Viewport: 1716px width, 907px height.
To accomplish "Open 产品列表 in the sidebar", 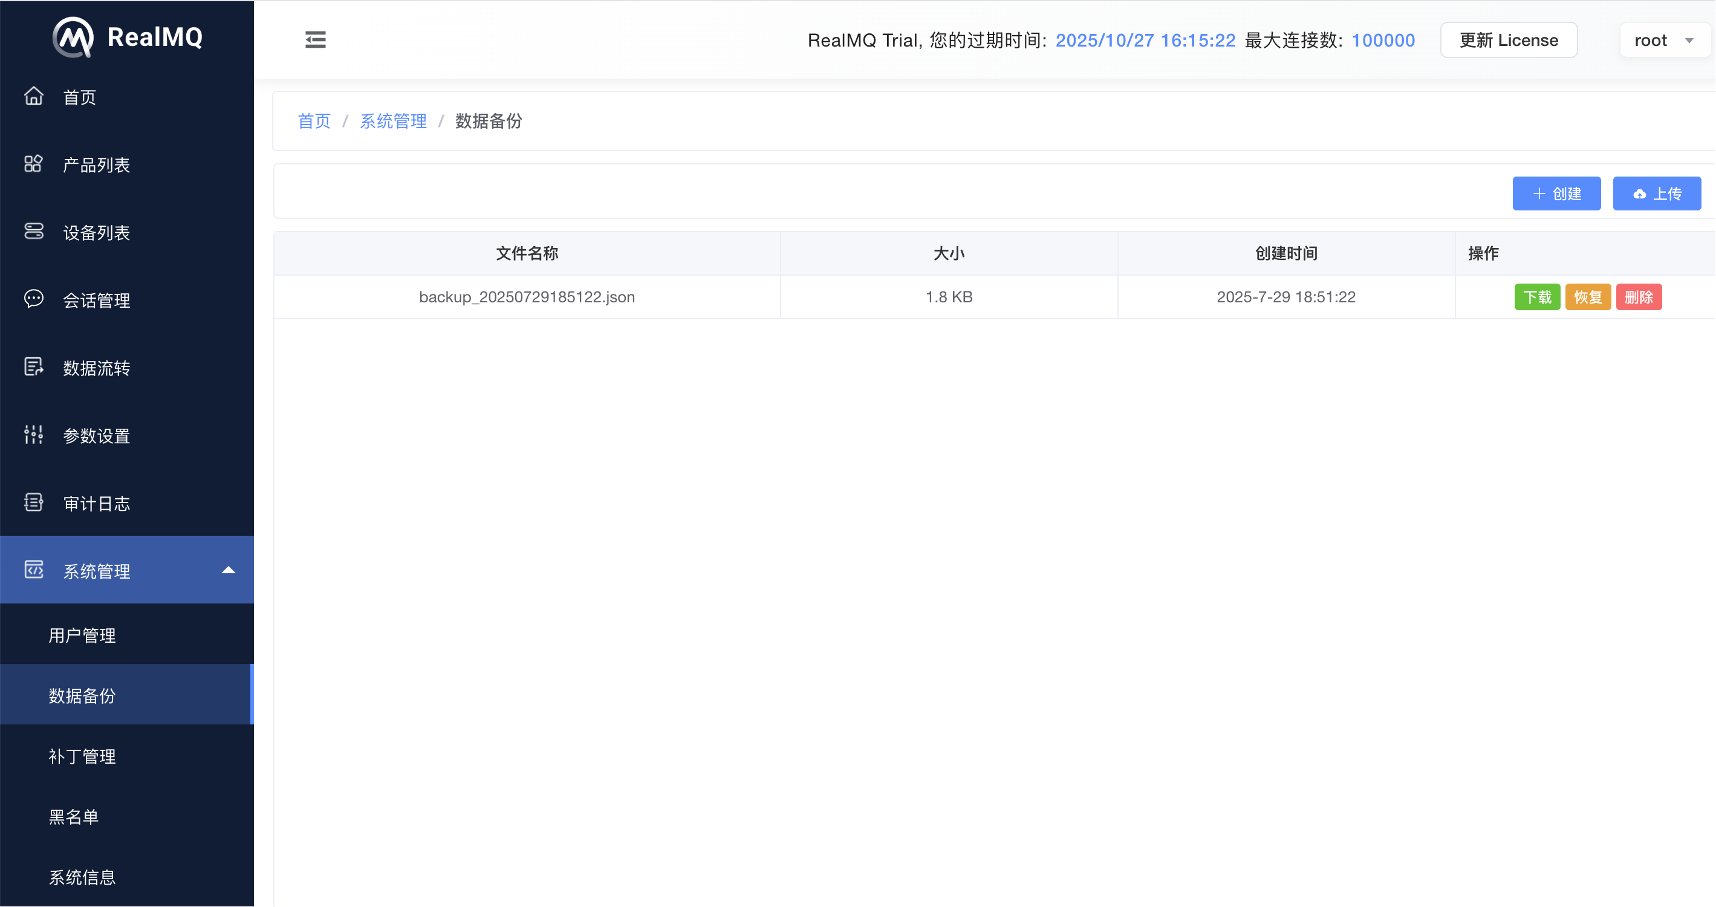I will (x=126, y=164).
